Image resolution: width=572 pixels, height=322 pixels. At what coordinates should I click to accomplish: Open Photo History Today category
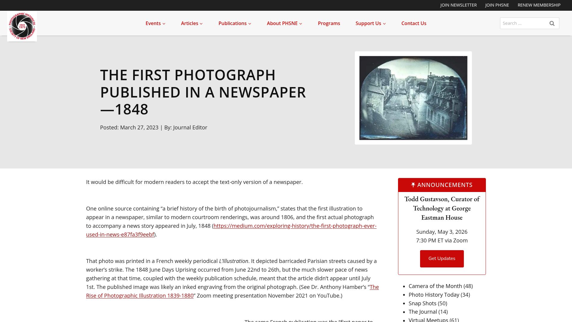434,295
